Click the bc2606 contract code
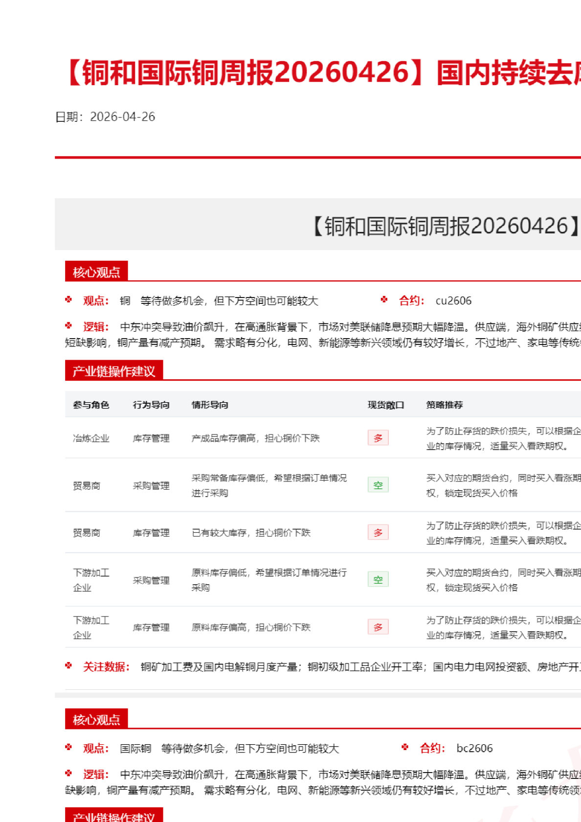This screenshot has width=581, height=822. pos(474,749)
